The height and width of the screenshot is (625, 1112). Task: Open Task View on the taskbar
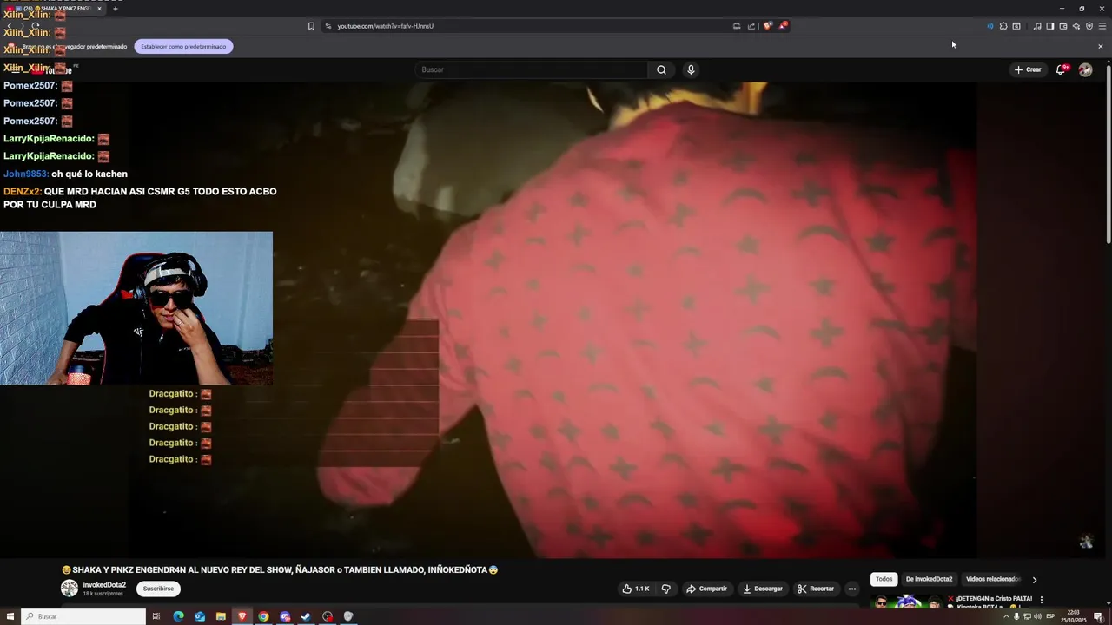156,616
